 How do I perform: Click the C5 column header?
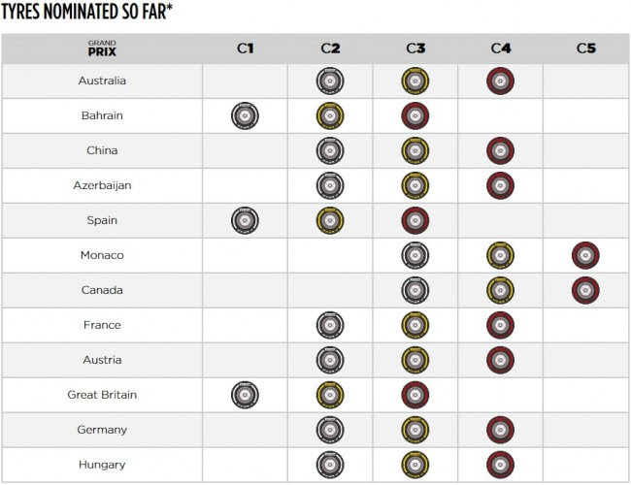click(585, 48)
